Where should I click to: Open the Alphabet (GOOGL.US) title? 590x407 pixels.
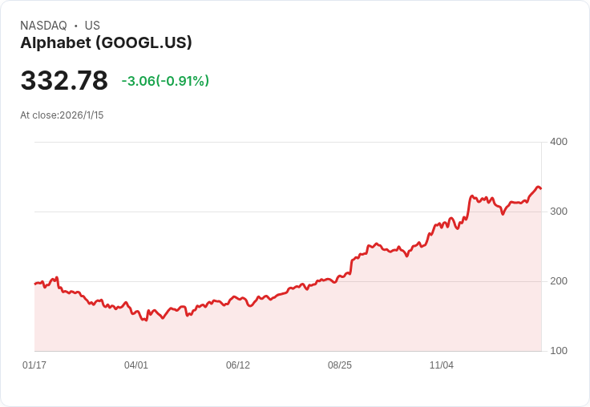[106, 43]
